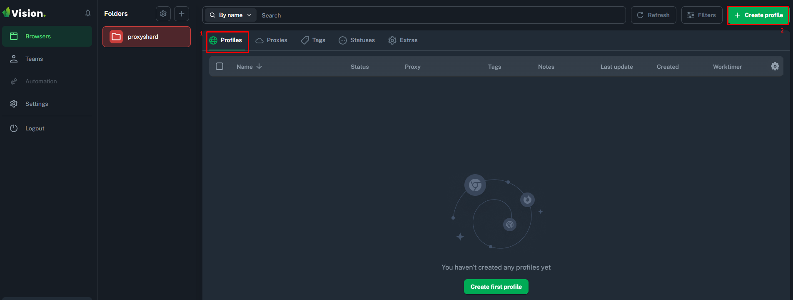Tick the select-all profiles checkbox
793x300 pixels.
219,66
